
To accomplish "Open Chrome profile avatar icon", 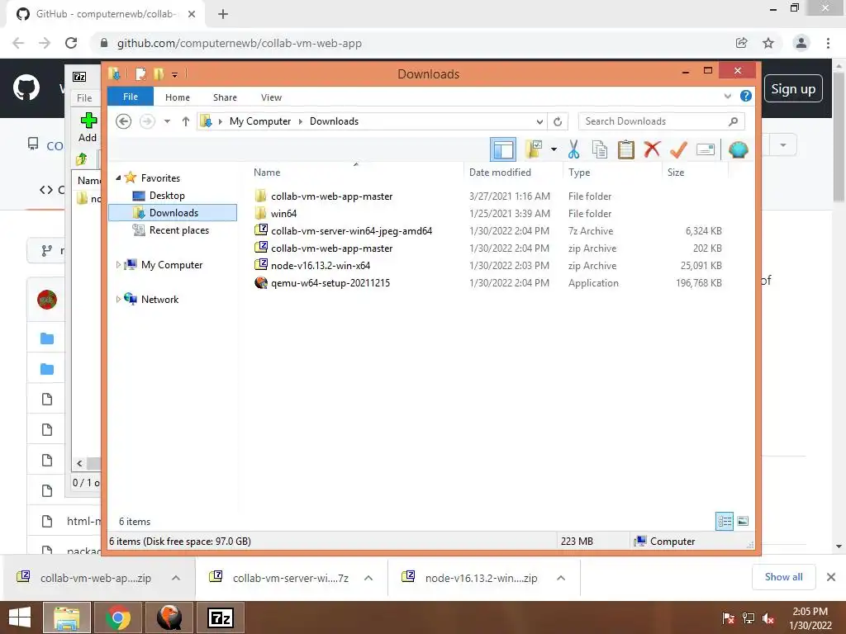I will [801, 43].
